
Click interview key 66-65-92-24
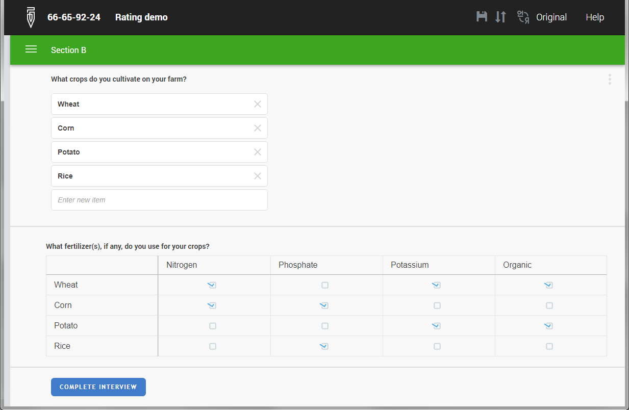point(74,17)
